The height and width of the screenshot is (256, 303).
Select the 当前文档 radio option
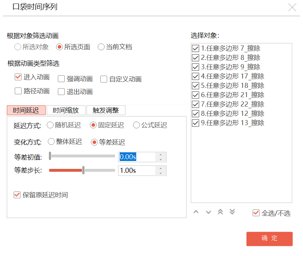(x=101, y=47)
